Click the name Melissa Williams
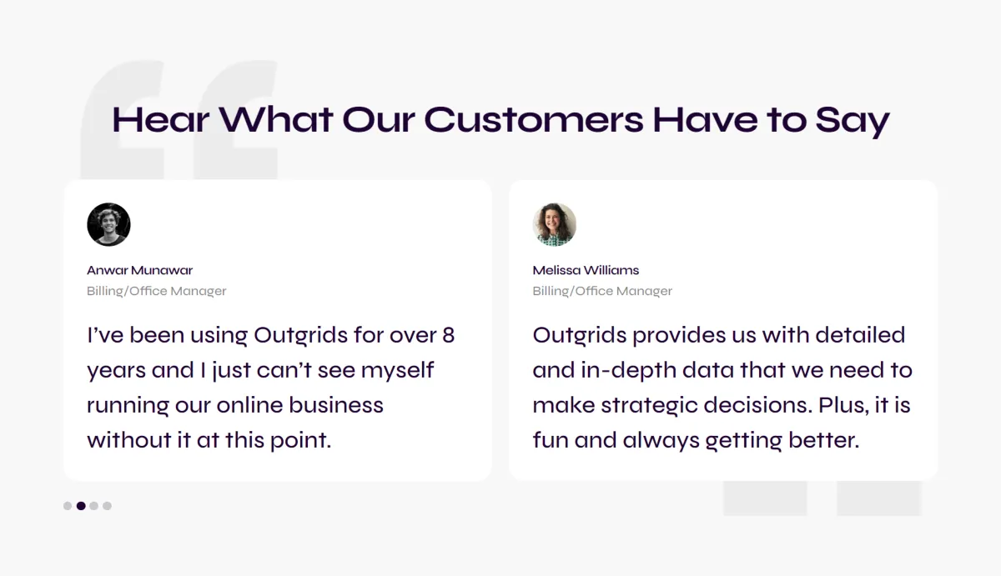The width and height of the screenshot is (1001, 576). pyautogui.click(x=586, y=270)
